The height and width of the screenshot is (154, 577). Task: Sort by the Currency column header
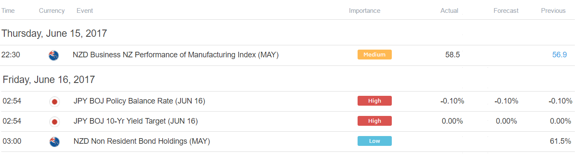pos(52,11)
